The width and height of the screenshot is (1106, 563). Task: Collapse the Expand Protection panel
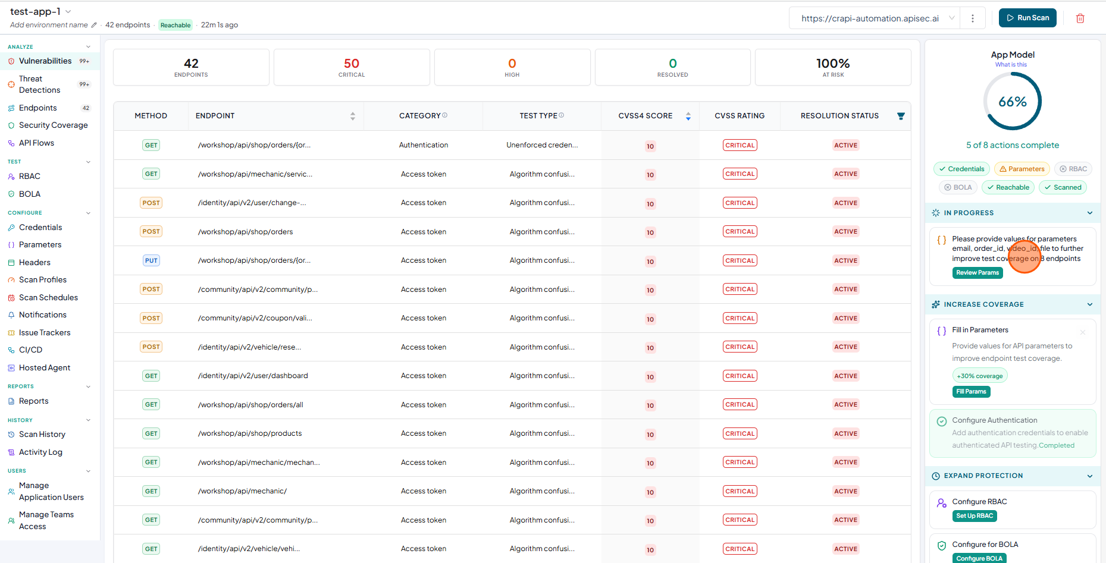pyautogui.click(x=1090, y=476)
